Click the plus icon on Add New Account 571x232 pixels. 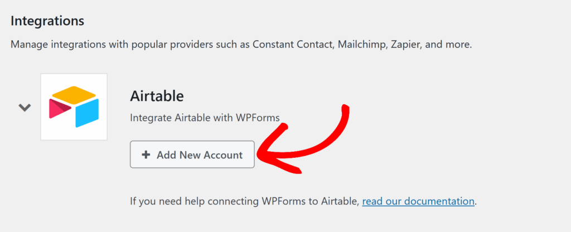click(146, 155)
